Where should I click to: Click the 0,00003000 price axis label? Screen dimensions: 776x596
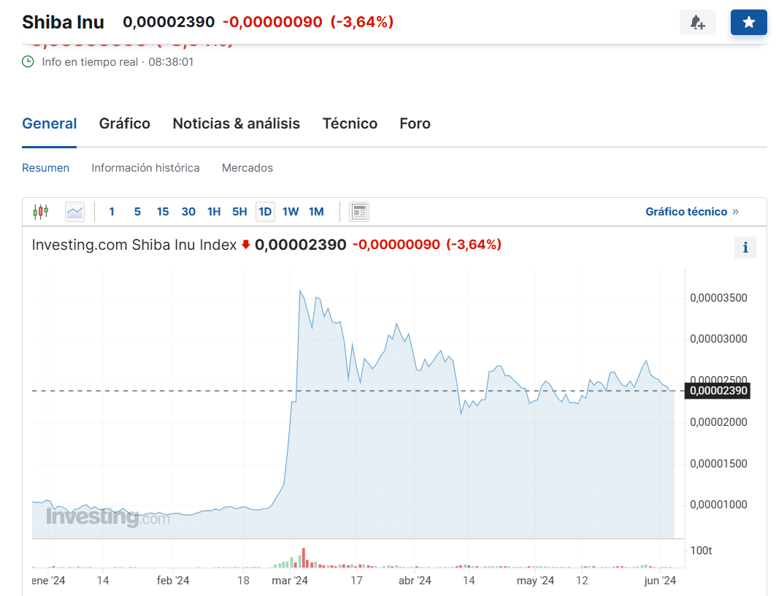pyautogui.click(x=718, y=339)
